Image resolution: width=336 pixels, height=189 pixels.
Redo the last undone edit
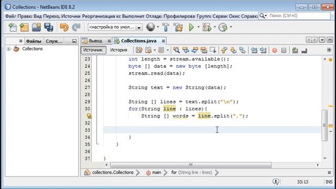[76, 27]
